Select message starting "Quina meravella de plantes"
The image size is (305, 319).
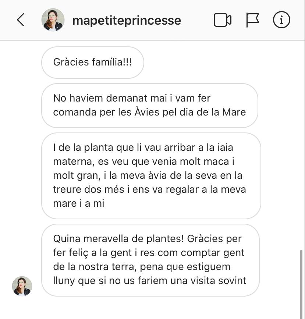point(150,260)
